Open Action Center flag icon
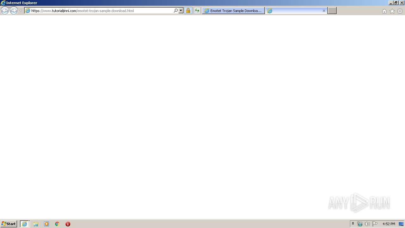Viewport: 405px width, 228px height. pos(375,224)
